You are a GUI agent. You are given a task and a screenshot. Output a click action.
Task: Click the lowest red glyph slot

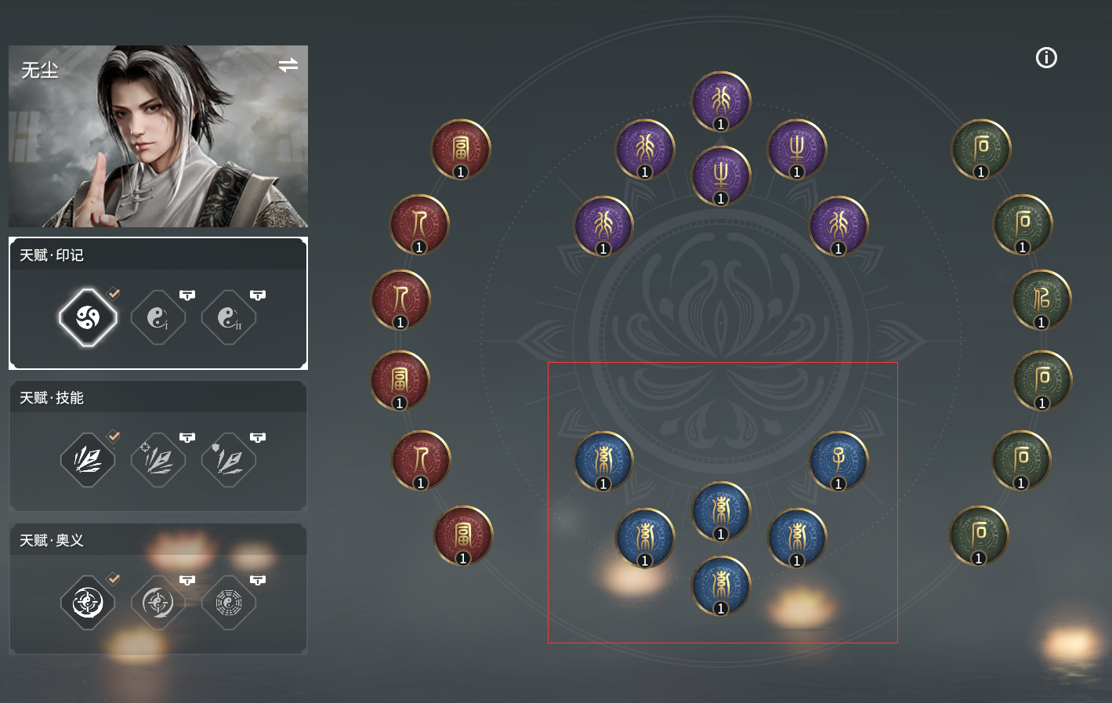[x=463, y=536]
